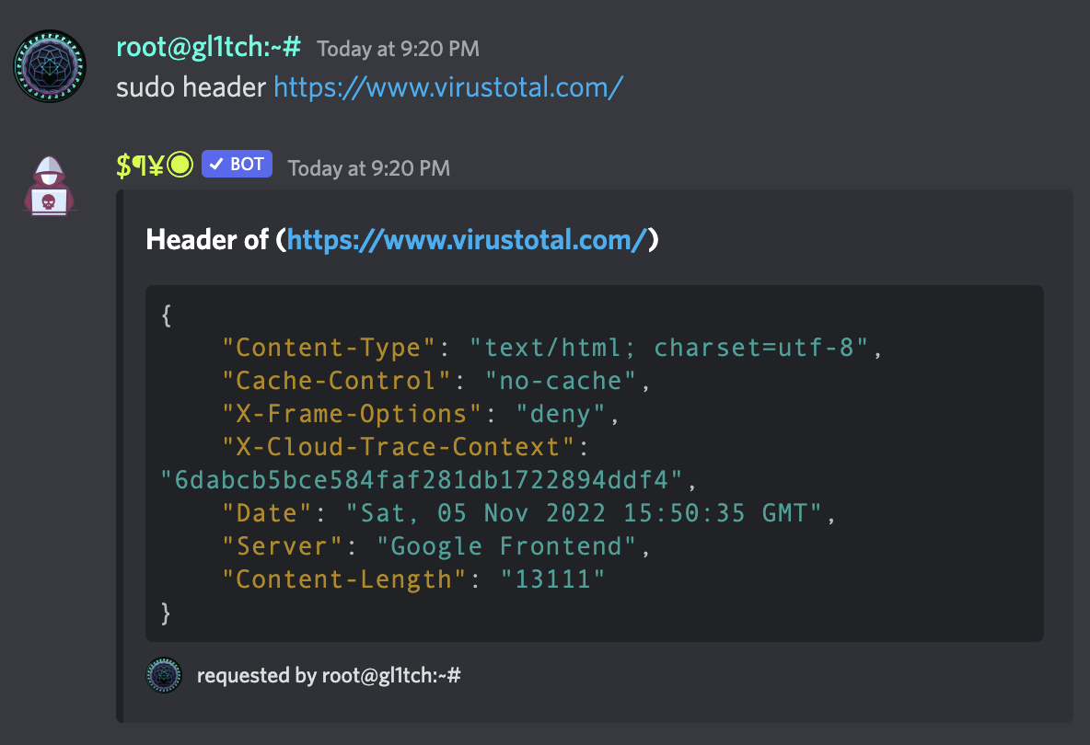This screenshot has height=745, width=1090.
Task: Click the bot message's 9:20 PM timestamp
Action: (x=368, y=167)
